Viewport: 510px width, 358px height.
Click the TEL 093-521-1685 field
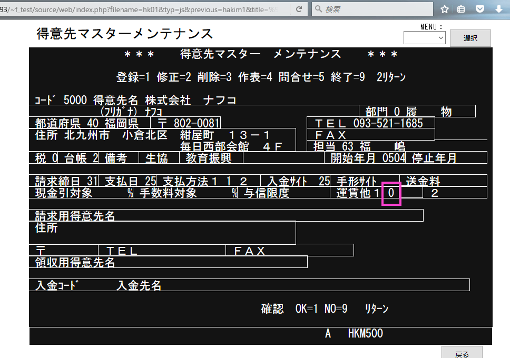tap(370, 123)
